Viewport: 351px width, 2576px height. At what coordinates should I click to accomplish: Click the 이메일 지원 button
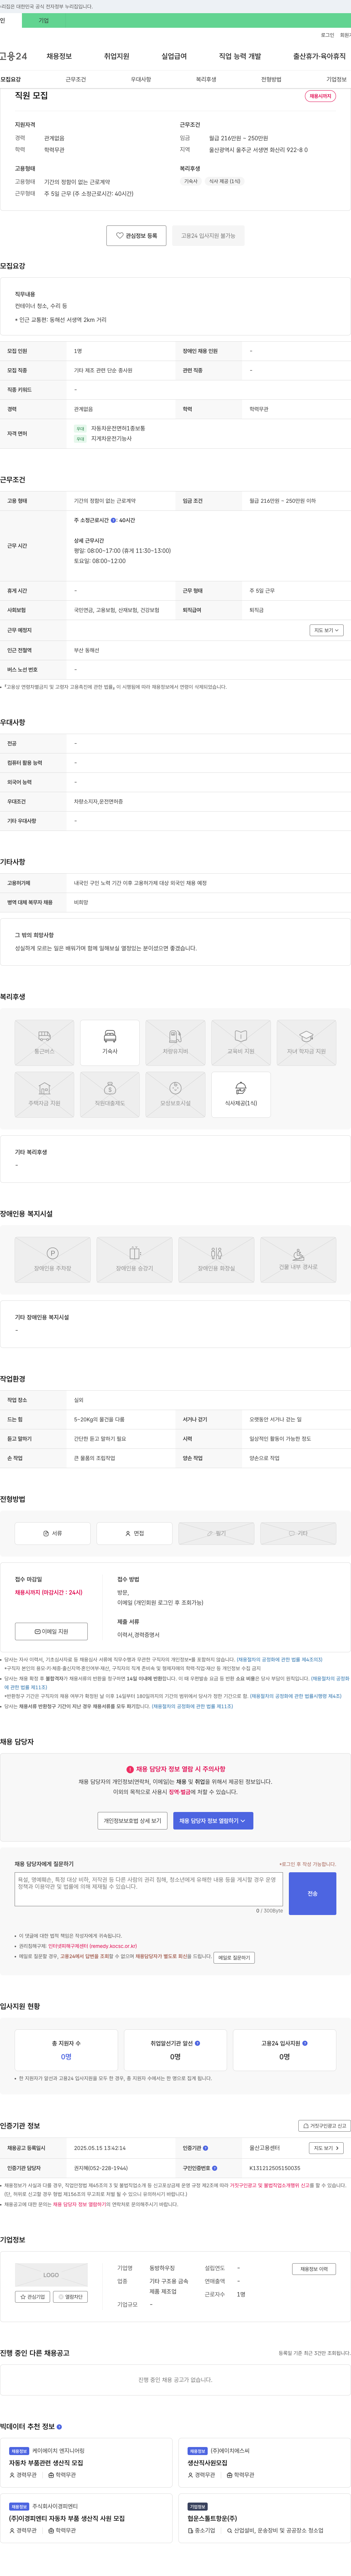pyautogui.click(x=51, y=1631)
